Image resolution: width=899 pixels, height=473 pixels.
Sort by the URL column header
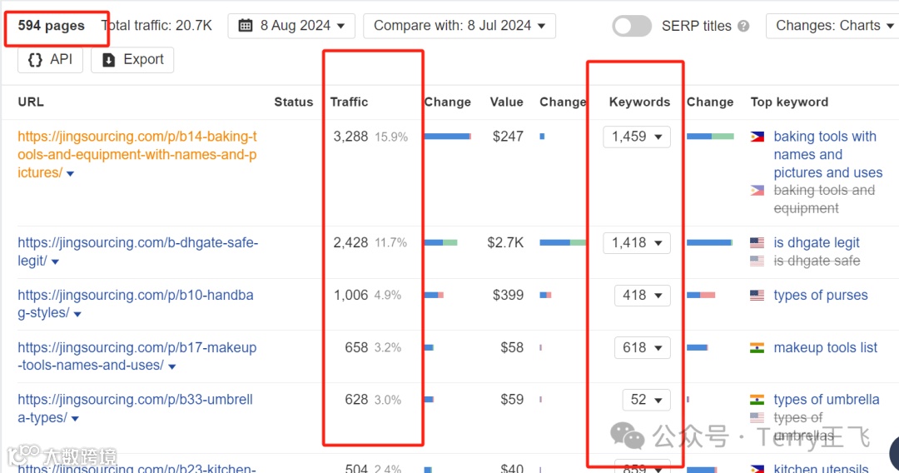(31, 102)
